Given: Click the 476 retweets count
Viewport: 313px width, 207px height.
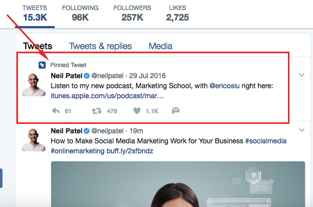Looking at the screenshot, I should click(x=112, y=111).
